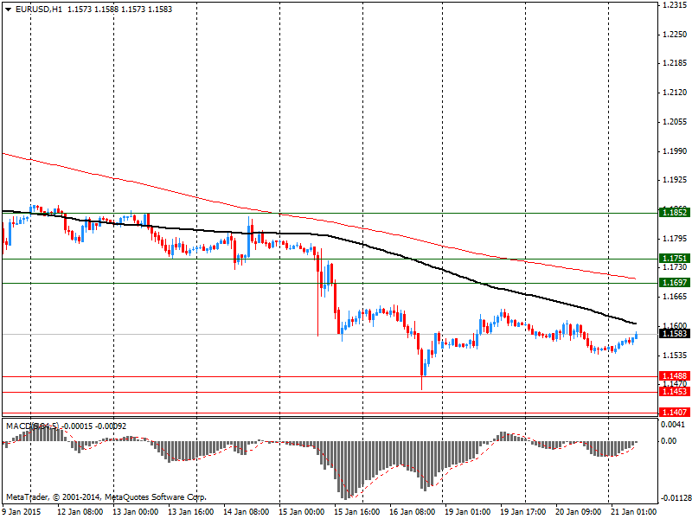Click the MetaTrader copyright text

point(106,497)
